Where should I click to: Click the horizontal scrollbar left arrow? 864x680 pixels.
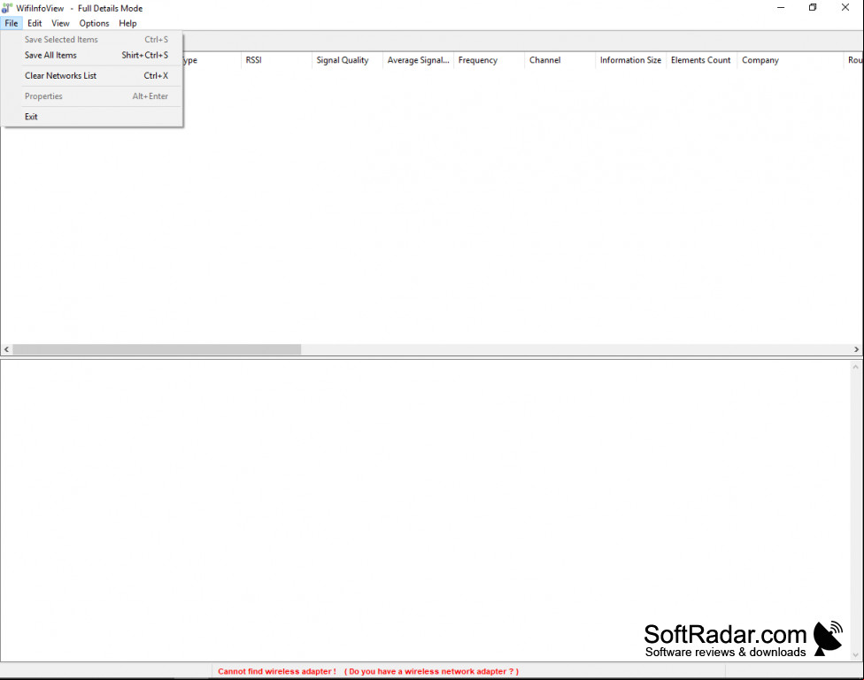[x=6, y=349]
